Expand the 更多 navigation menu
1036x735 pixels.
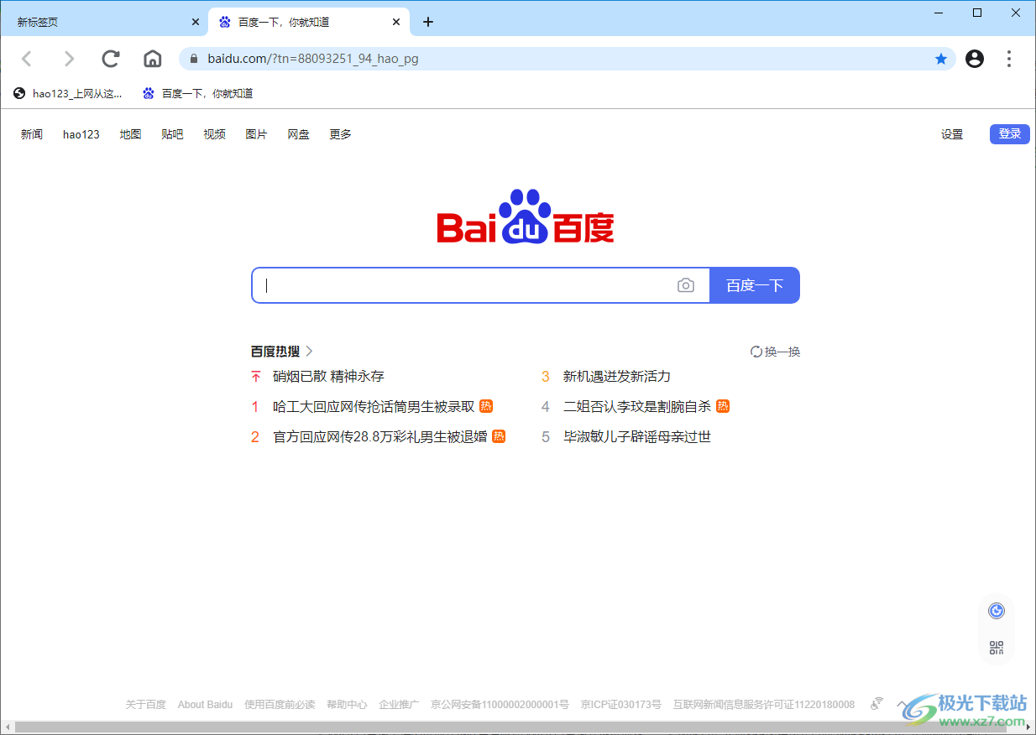[339, 134]
